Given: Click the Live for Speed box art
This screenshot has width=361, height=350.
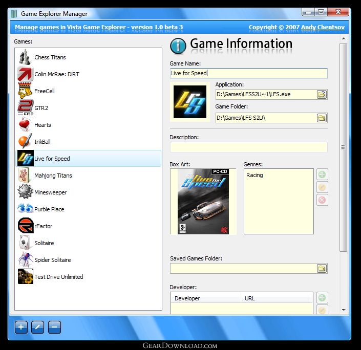Looking at the screenshot, I should [203, 201].
